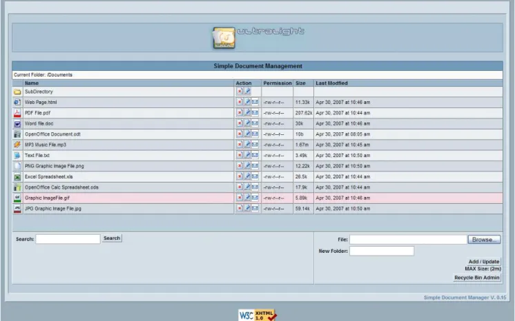Click edit pencil icon for Graphic ImageFile.gif
Viewport: 515px width, 321px height.
247,198
